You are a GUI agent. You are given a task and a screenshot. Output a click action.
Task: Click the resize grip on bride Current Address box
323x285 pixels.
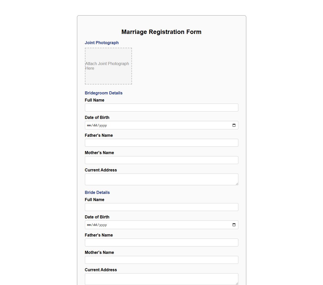[237, 283]
